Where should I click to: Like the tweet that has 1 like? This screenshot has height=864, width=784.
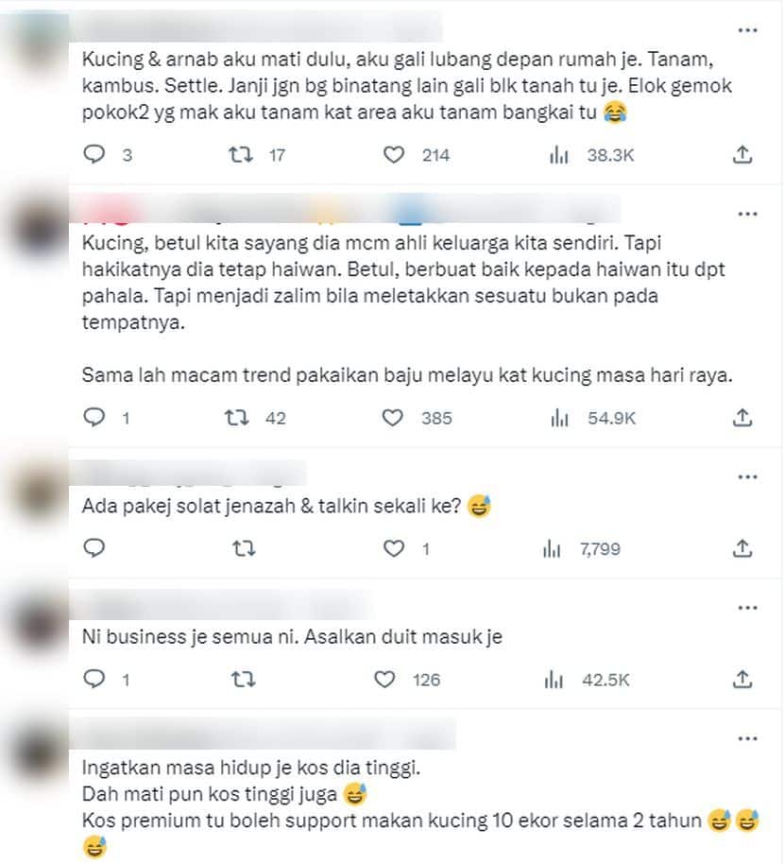coord(394,548)
